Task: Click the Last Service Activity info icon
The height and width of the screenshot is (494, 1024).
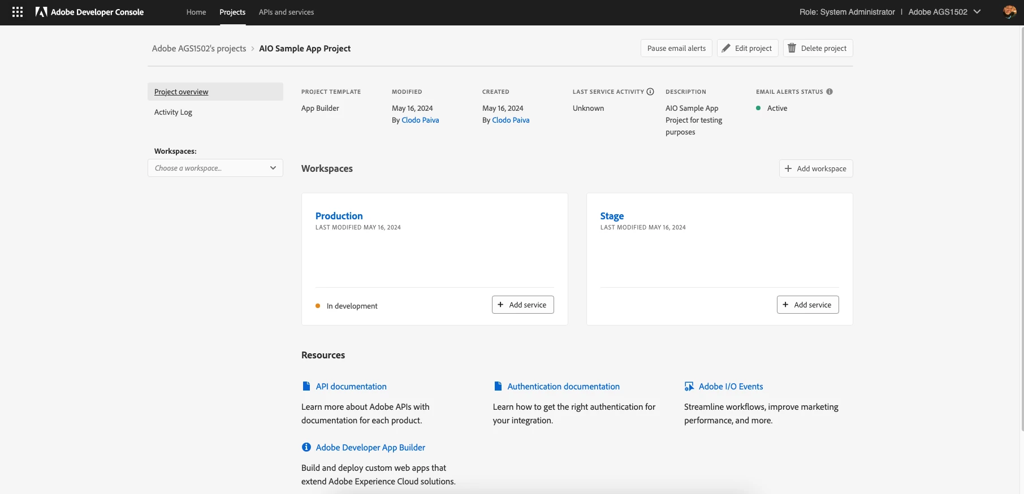Action: point(650,92)
